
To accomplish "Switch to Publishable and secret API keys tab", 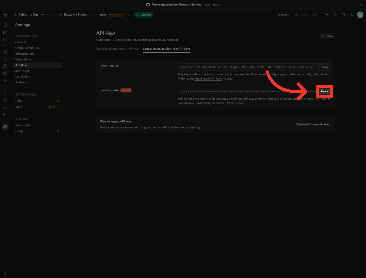I will 117,49.
